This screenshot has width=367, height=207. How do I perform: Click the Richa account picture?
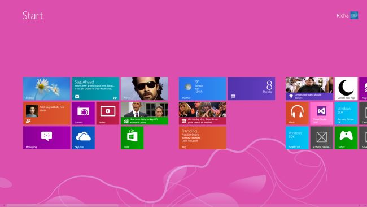[x=354, y=15]
